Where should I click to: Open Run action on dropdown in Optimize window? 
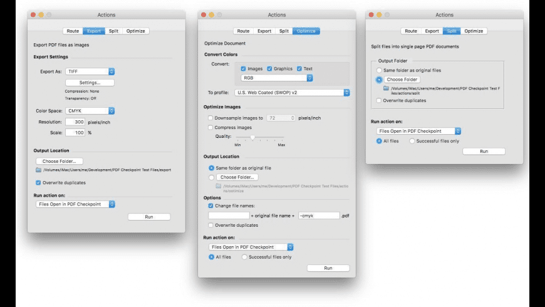(x=251, y=247)
